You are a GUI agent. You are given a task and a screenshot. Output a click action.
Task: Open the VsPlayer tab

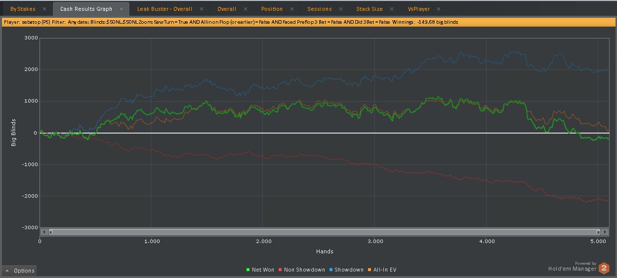click(419, 9)
